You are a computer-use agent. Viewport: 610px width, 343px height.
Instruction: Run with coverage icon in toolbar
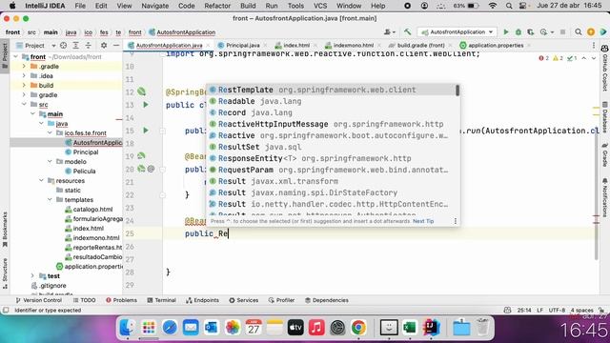[530, 32]
